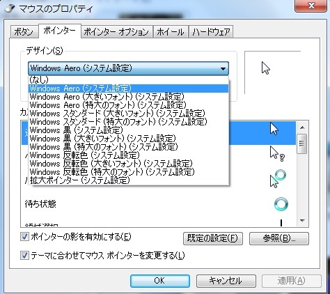Screen dimensions: 330x294
Task: Click the キャンセル button
Action: point(226,281)
